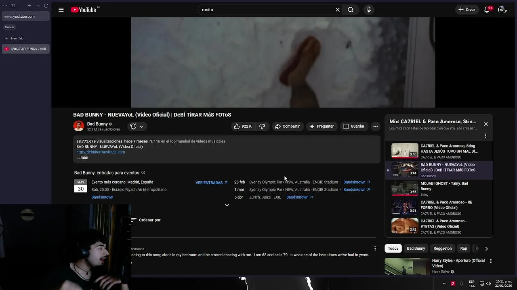Open the Crear upload menu
Viewport: 517px width, 290px height.
click(x=467, y=10)
